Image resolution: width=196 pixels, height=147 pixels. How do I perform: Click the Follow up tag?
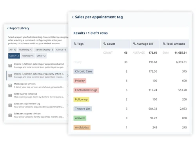[x=81, y=100]
